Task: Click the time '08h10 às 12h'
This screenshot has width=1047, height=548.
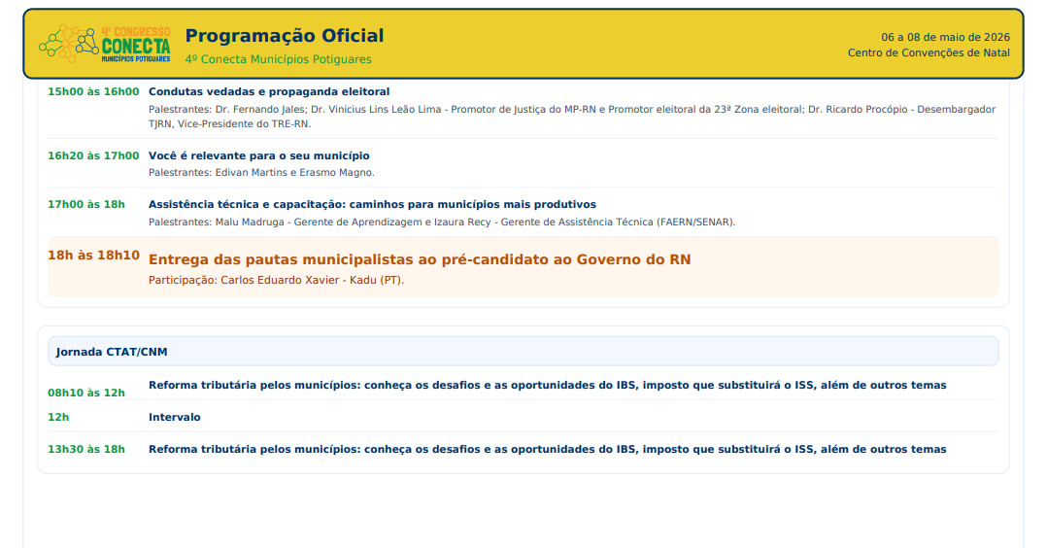Action: click(86, 393)
